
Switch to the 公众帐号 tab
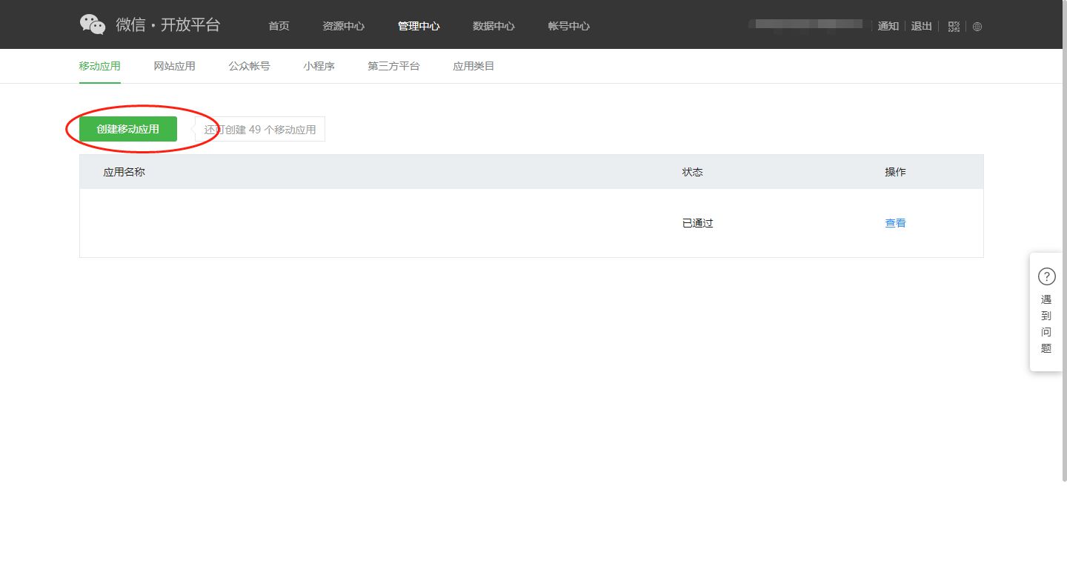tap(249, 66)
